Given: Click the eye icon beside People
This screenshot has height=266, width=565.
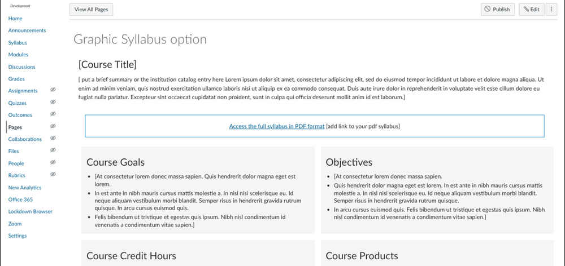Looking at the screenshot, I should click(x=53, y=163).
